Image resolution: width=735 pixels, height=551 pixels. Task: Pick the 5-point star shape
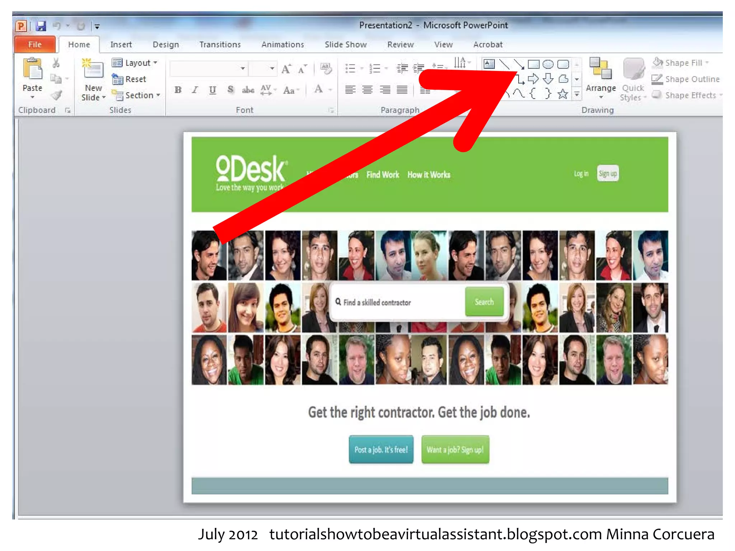pos(563,94)
